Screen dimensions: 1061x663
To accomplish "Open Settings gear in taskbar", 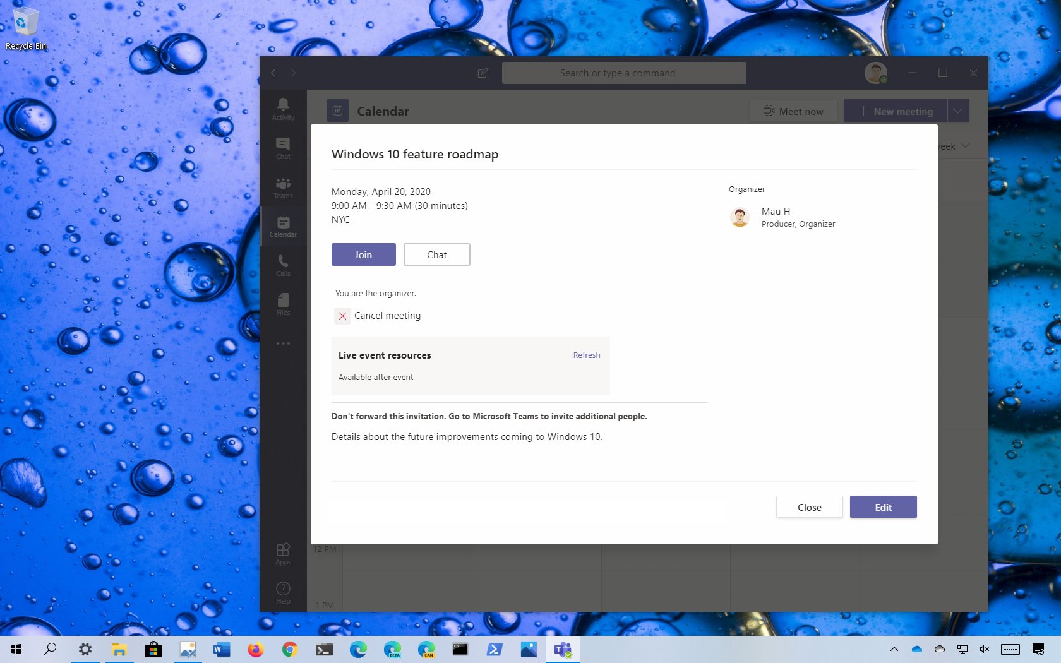I will coord(85,649).
